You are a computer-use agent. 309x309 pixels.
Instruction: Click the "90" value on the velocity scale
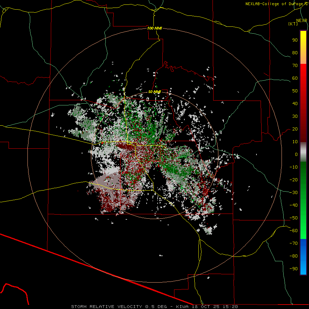(295, 40)
